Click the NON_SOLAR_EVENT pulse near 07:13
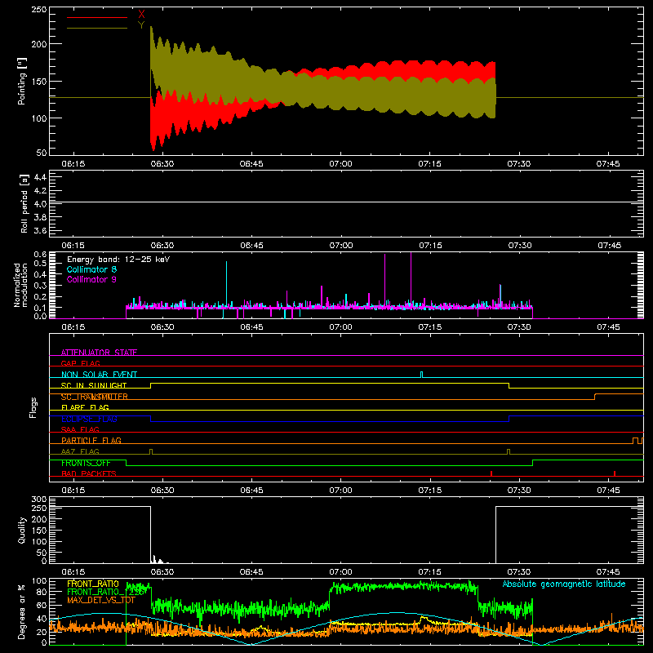Screen dimensions: 653x653 click(x=422, y=375)
